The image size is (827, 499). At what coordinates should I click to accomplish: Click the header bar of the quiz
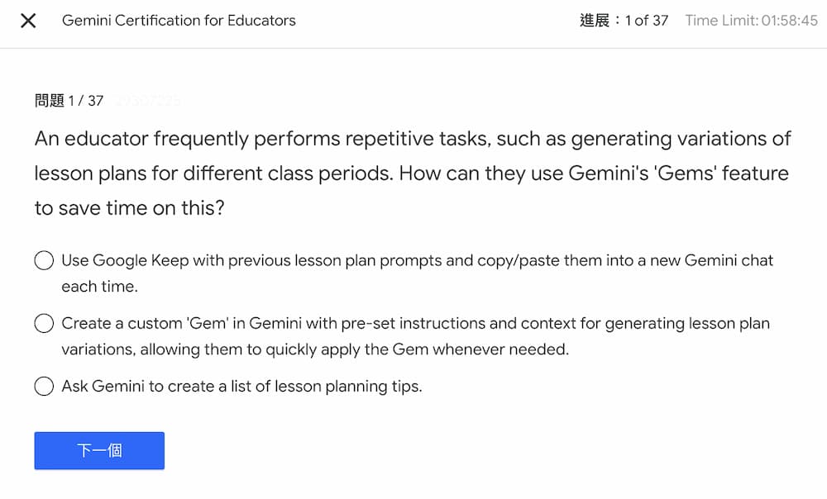pyautogui.click(x=413, y=21)
